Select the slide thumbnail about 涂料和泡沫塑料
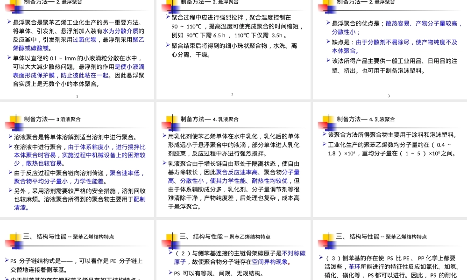Screen dimensions: 467x280 tap(390, 159)
